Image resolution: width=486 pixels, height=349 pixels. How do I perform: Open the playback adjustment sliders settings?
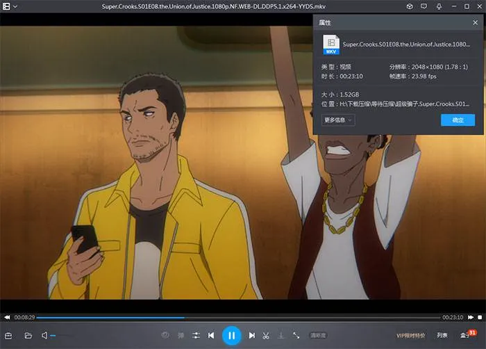click(196, 335)
